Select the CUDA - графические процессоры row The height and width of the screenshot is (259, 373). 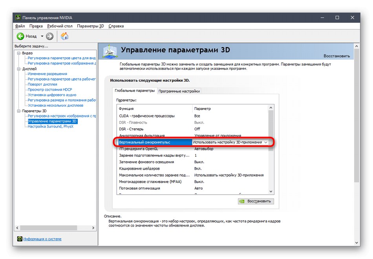pos(193,116)
